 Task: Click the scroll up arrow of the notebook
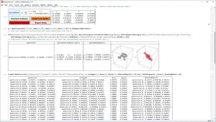[x=215, y=7]
